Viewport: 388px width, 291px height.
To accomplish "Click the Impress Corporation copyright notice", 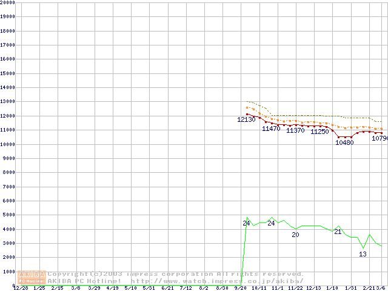I will [176, 274].
